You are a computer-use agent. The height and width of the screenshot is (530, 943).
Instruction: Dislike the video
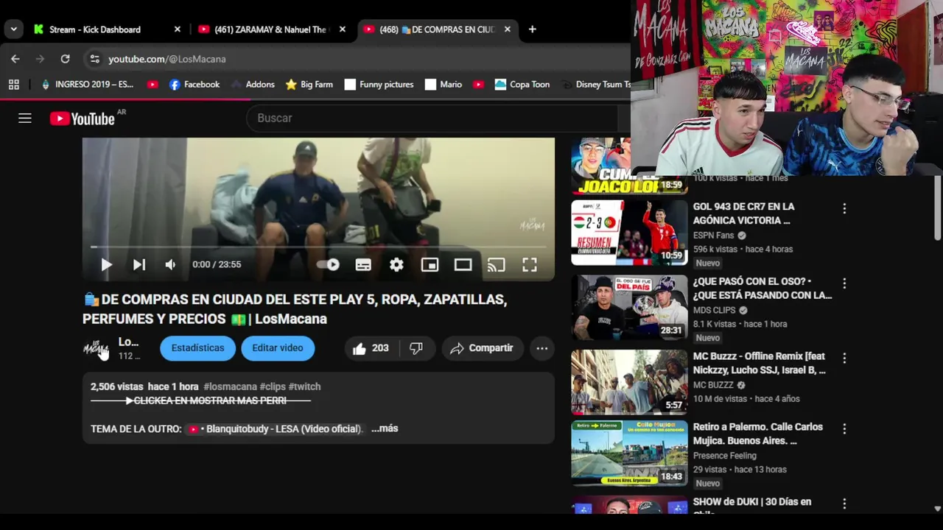point(416,348)
